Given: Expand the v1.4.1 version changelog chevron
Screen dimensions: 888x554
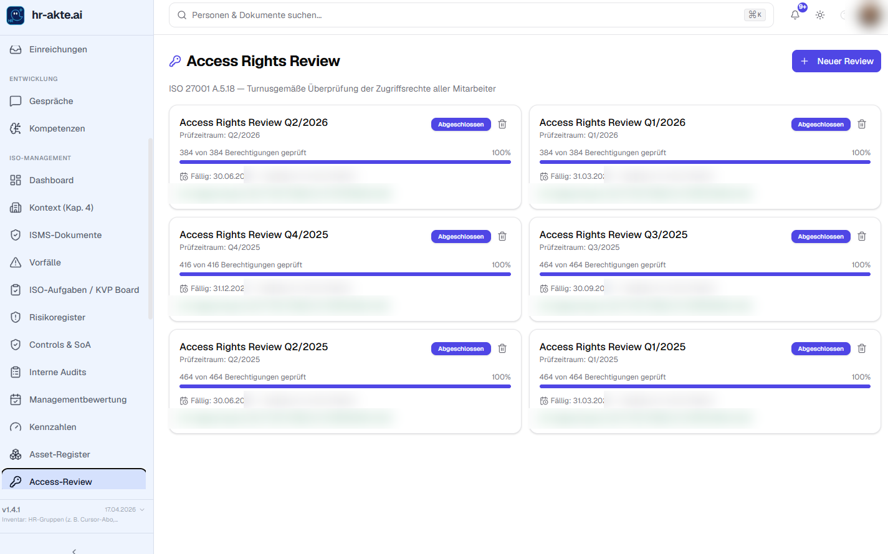Looking at the screenshot, I should point(142,510).
